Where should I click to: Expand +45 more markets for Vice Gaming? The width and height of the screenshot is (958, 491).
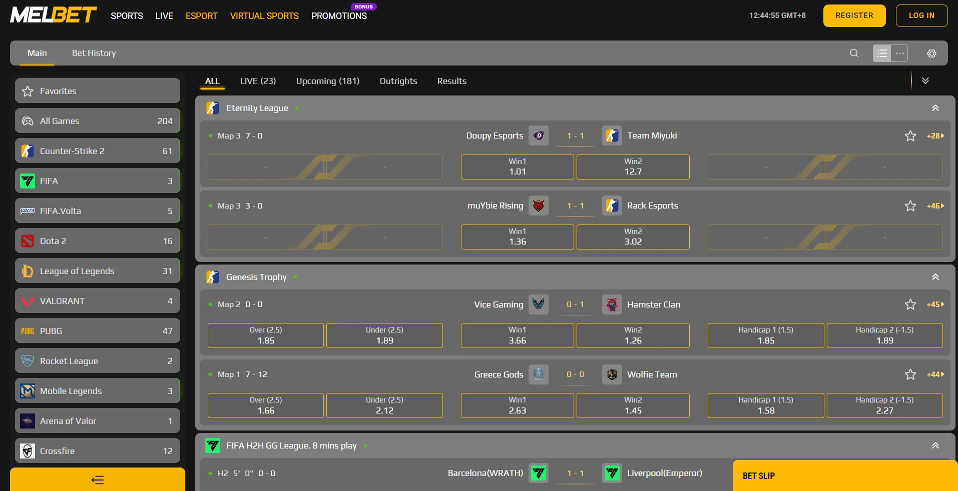click(x=935, y=304)
